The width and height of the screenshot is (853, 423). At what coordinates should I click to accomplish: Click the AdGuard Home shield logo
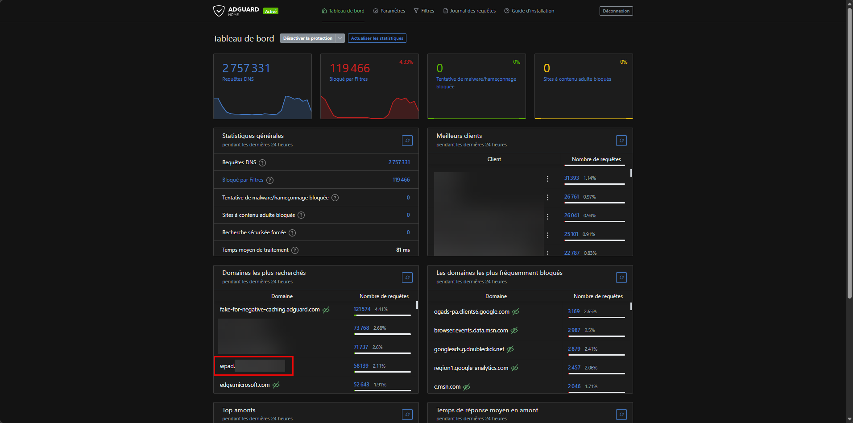(x=219, y=11)
